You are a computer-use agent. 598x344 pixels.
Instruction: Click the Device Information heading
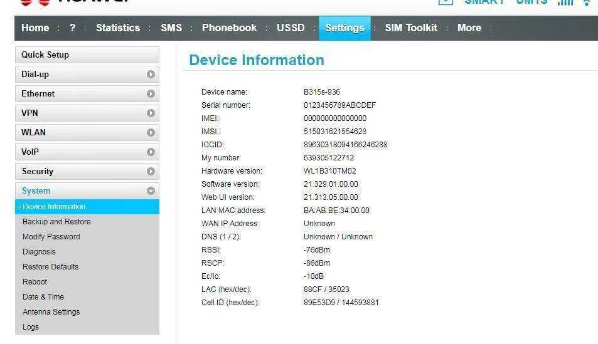257,60
